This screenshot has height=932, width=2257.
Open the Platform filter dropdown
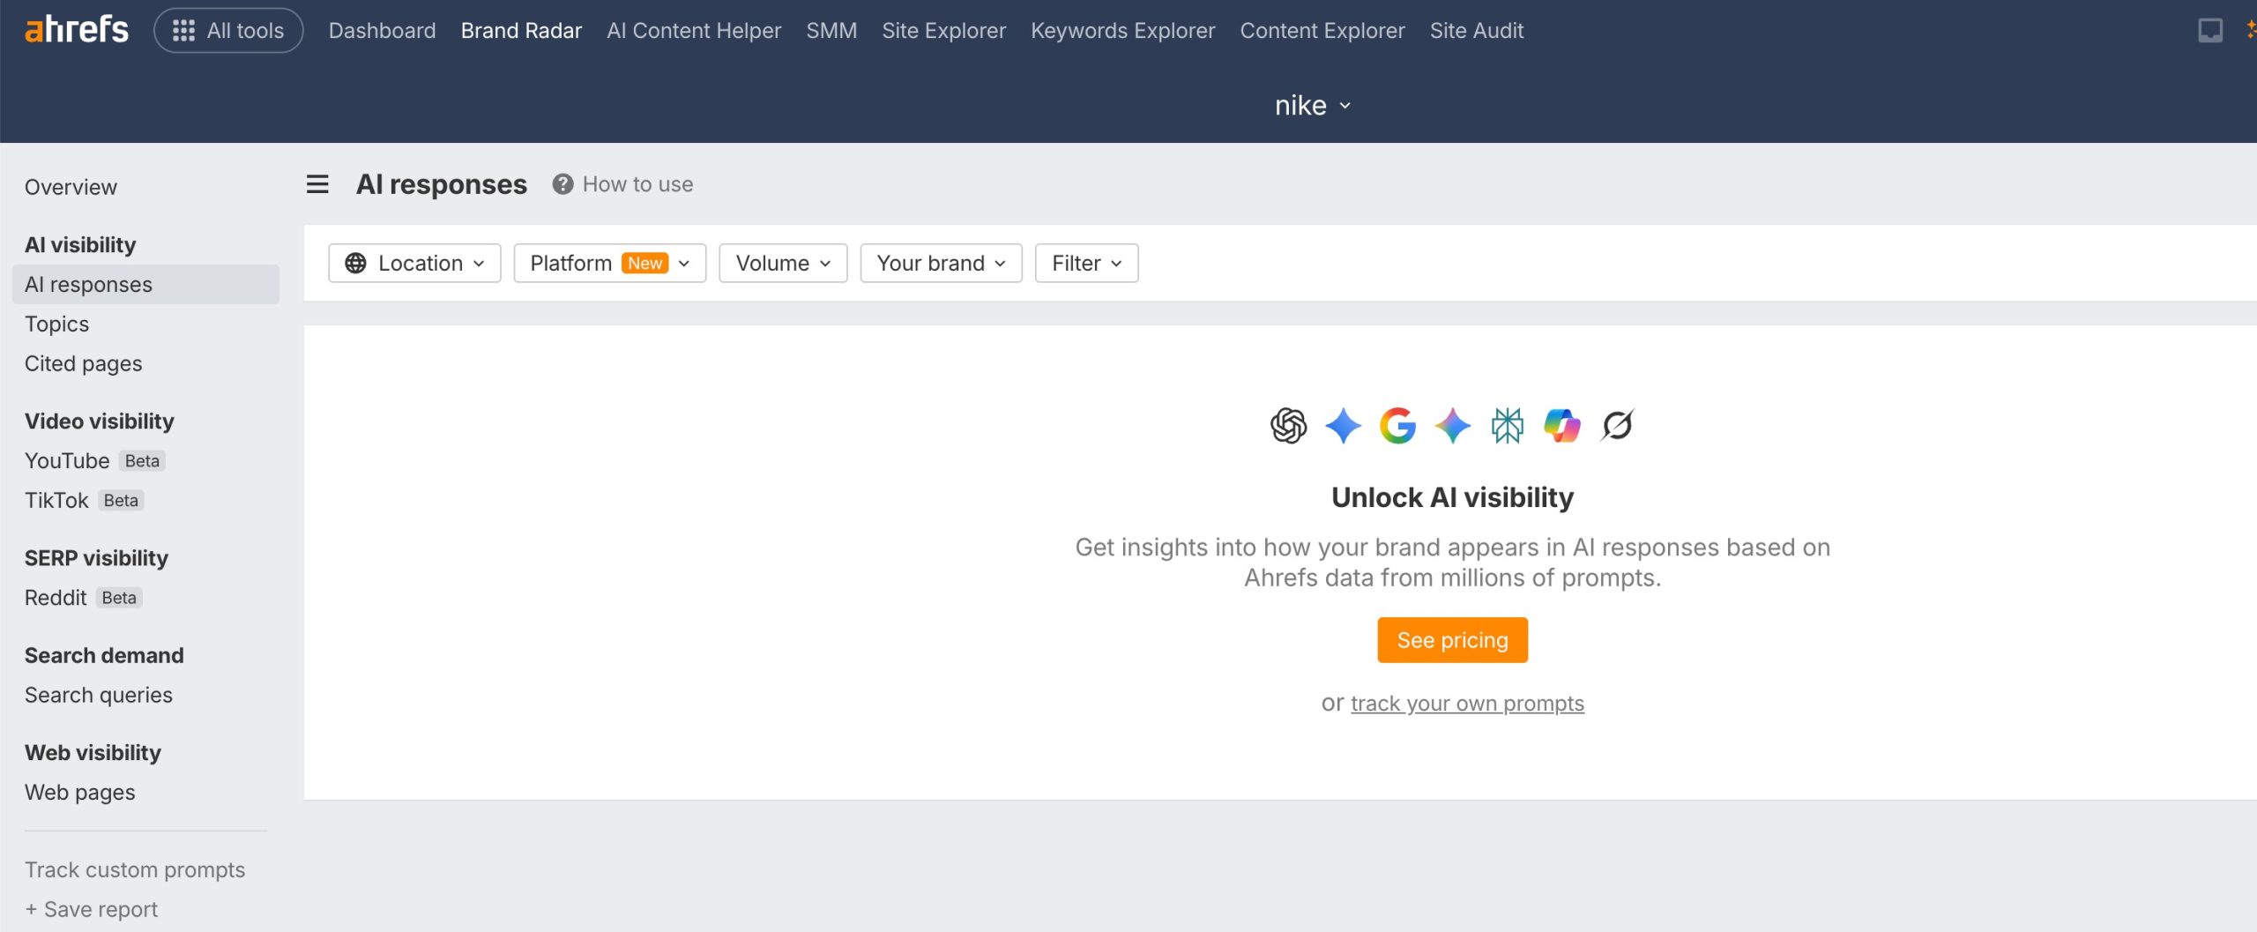pos(609,263)
